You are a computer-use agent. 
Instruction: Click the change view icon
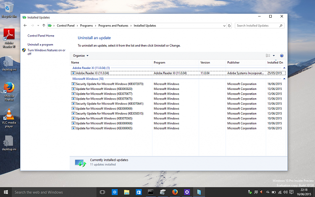coord(268,55)
